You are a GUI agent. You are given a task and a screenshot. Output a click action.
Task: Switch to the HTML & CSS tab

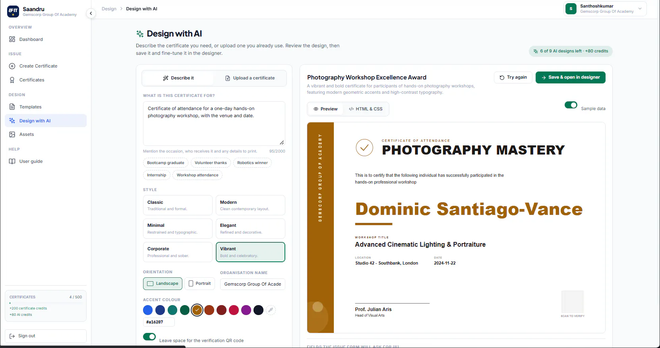(366, 109)
